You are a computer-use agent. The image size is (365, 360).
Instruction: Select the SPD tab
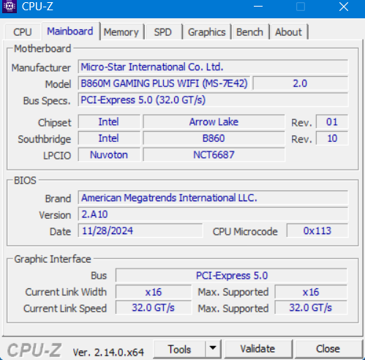tap(163, 32)
